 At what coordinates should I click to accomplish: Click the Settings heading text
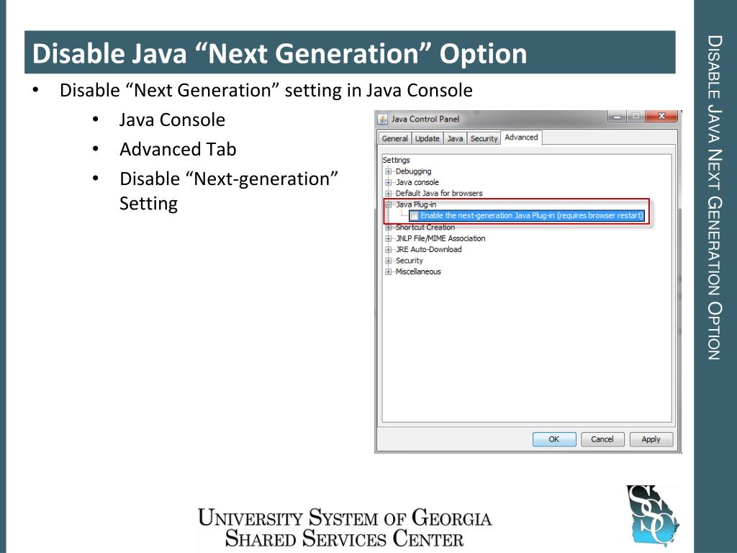coord(397,160)
